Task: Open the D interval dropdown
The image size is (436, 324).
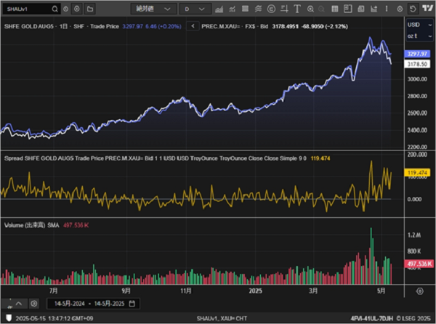Action: click(x=195, y=9)
